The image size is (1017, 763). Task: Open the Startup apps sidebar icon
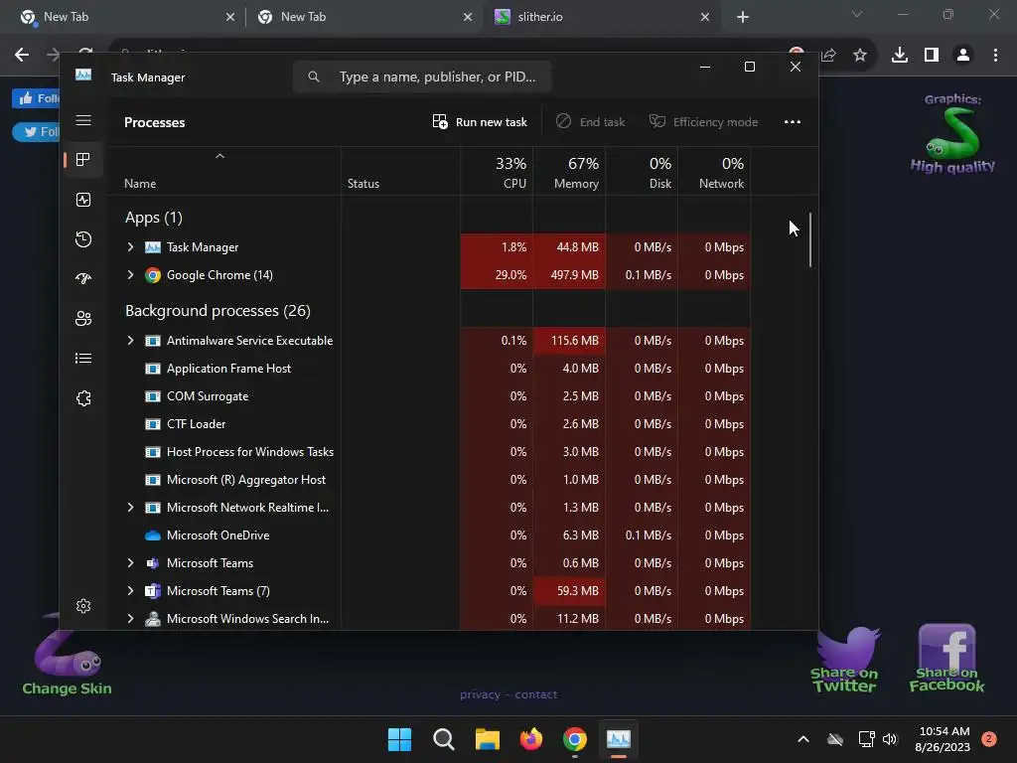click(x=83, y=279)
